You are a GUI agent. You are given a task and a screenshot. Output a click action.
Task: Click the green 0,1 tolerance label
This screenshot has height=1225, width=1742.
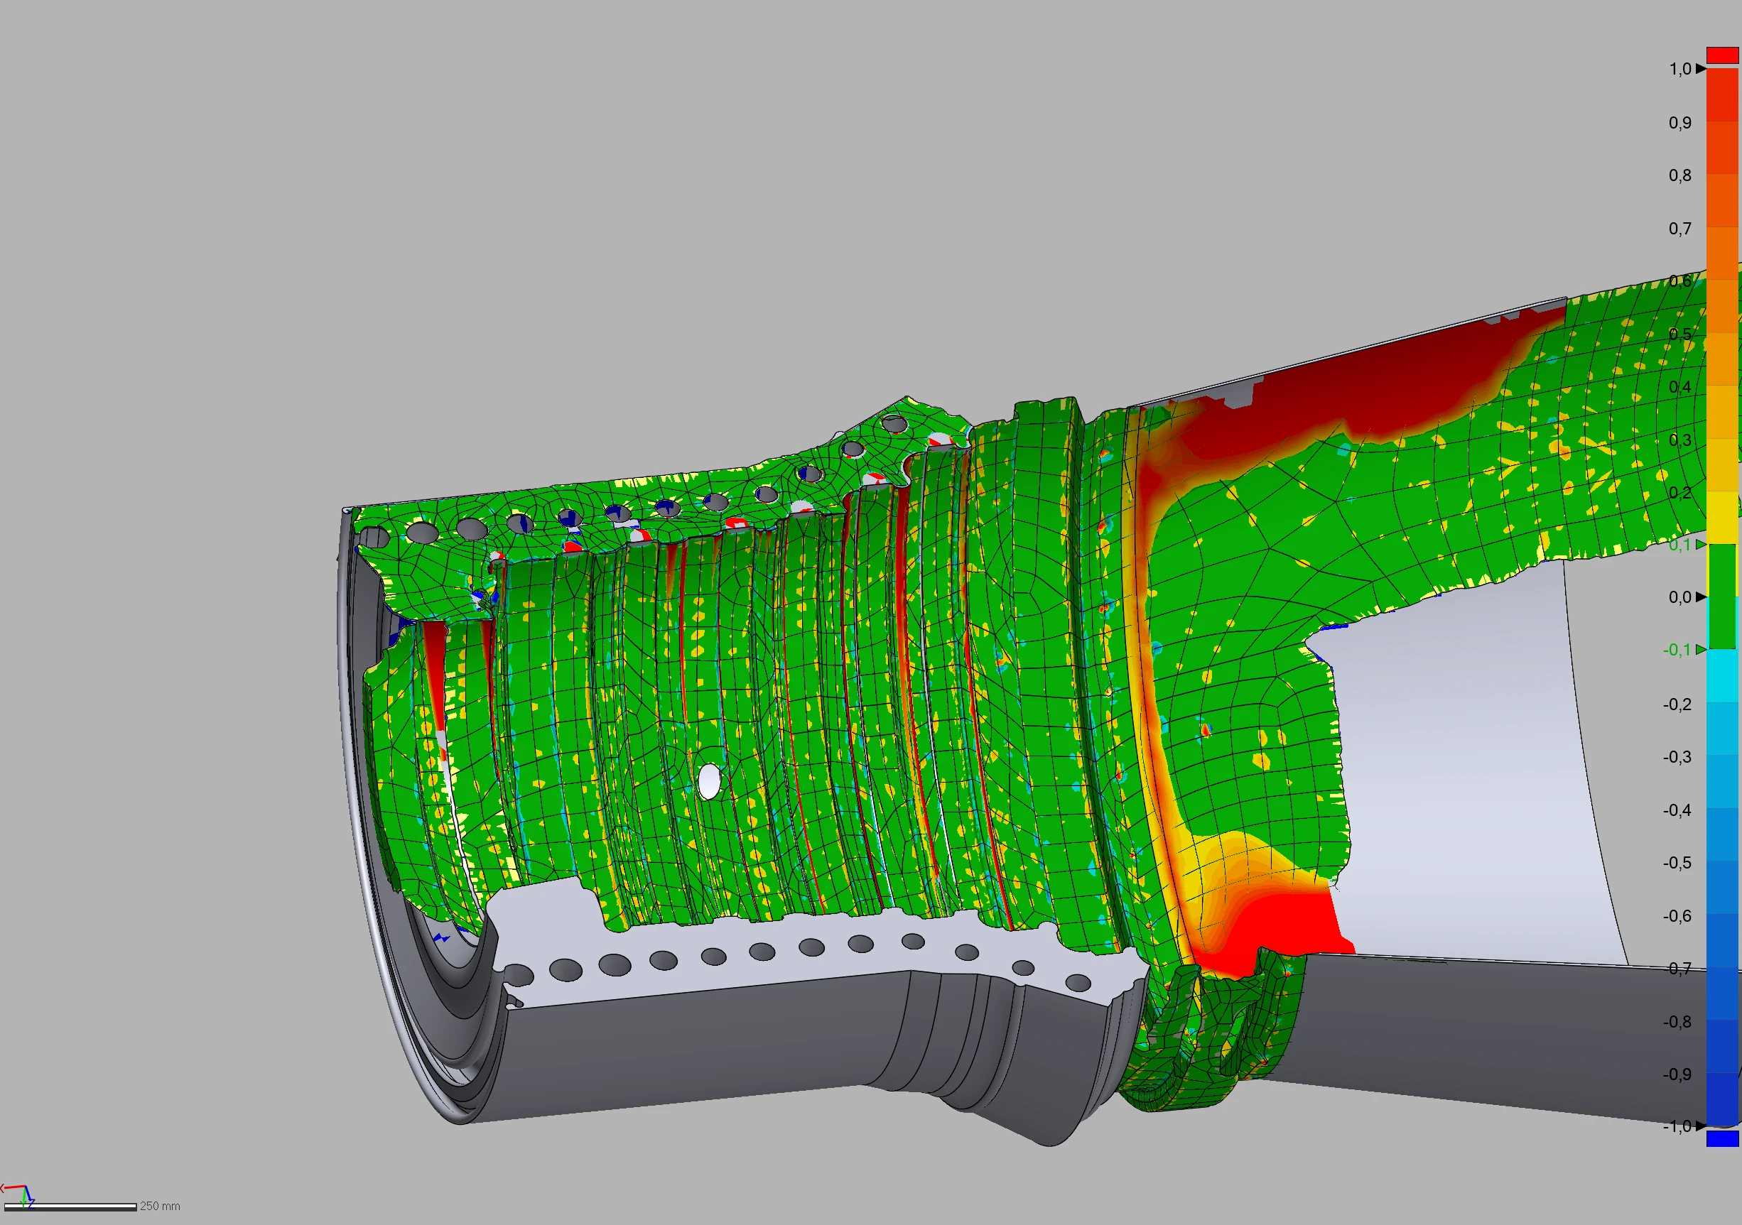point(1679,545)
